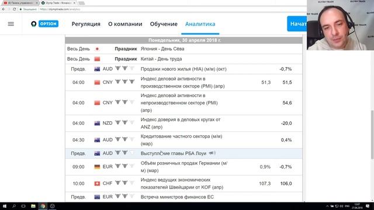The width and height of the screenshot is (374, 210).
Task: Open event Встреча министров финансов ЕС
Action: click(177, 197)
